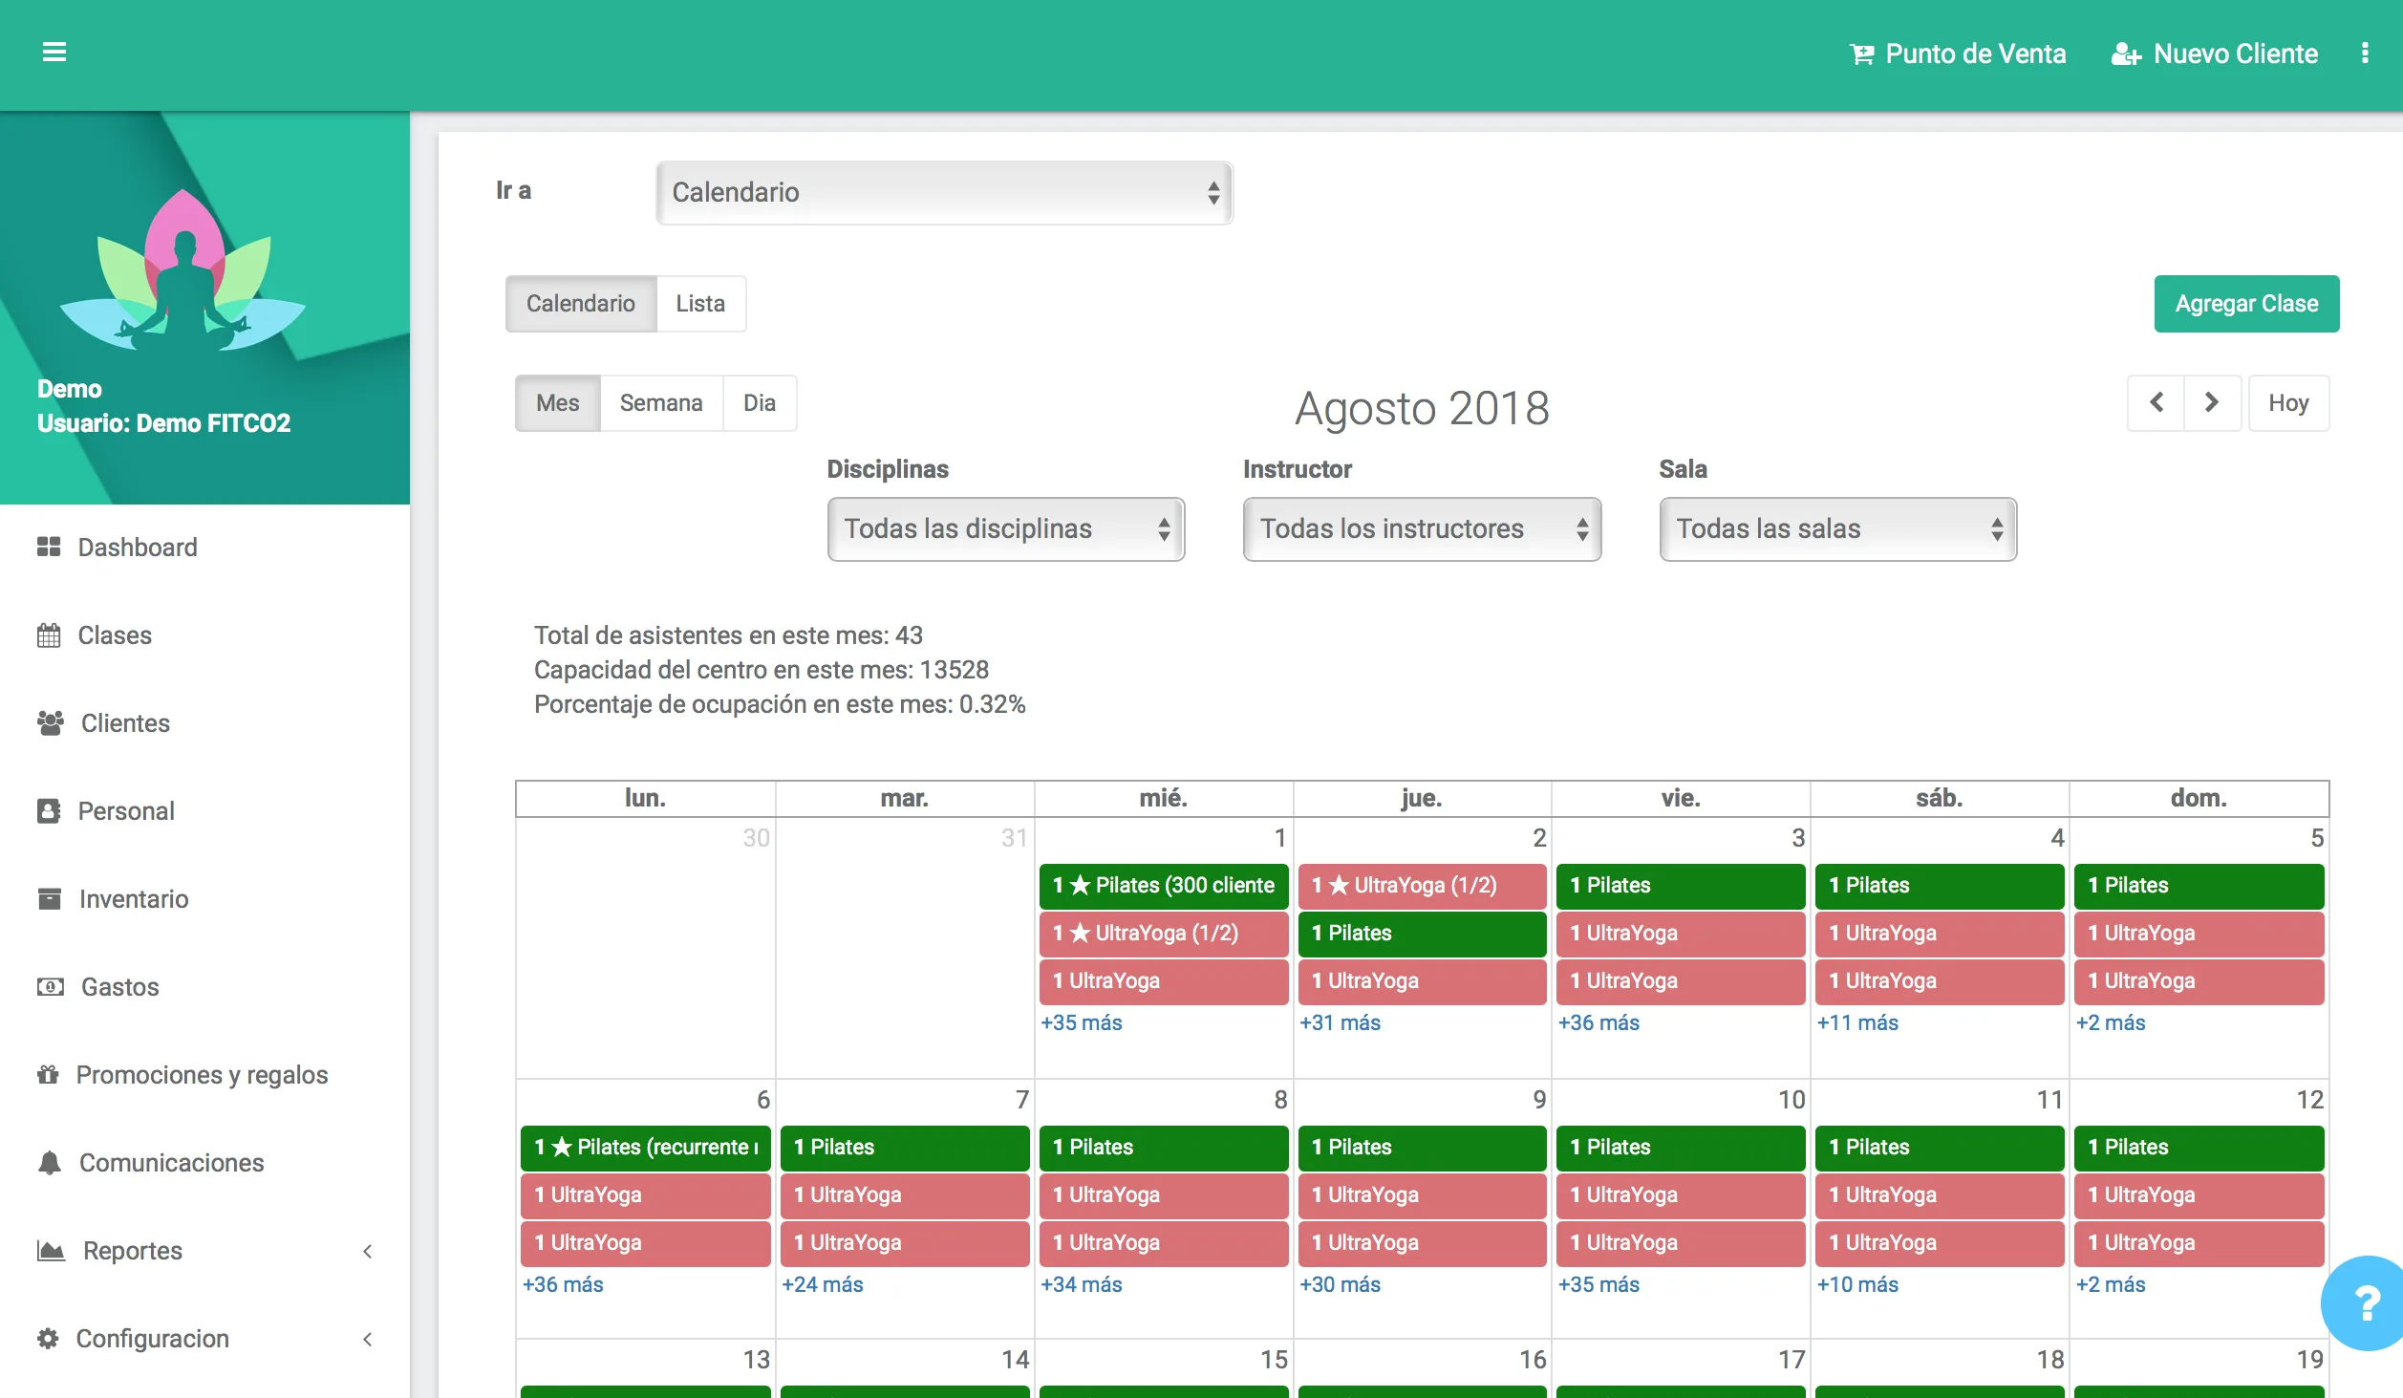The image size is (2403, 1398).
Task: Open starred UltraYoga (1/2) on August 2
Action: tap(1423, 886)
